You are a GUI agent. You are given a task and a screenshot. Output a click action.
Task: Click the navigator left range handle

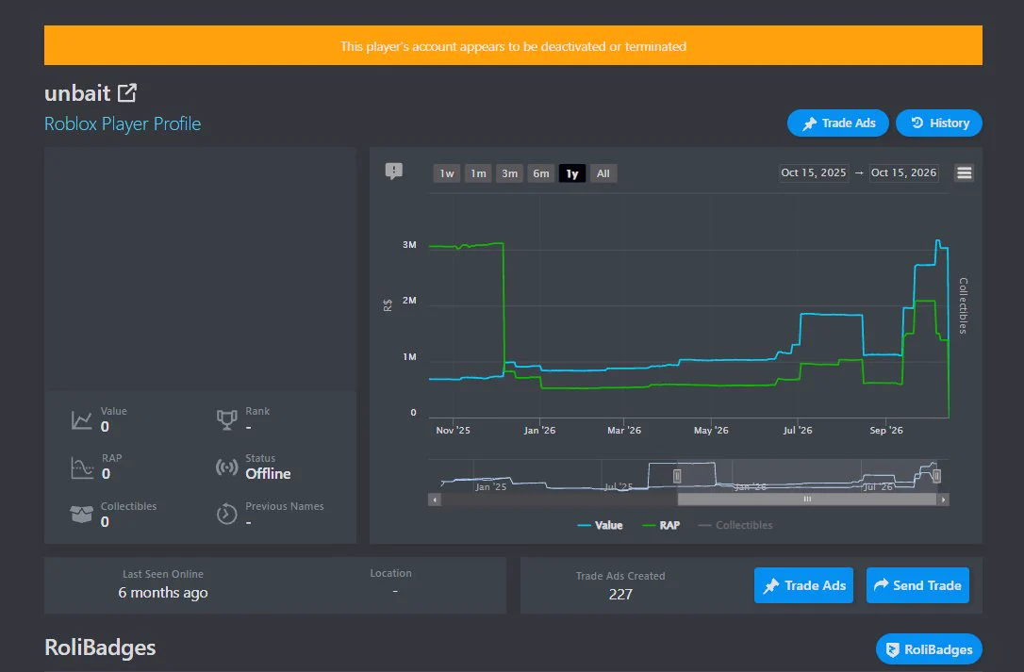[677, 476]
